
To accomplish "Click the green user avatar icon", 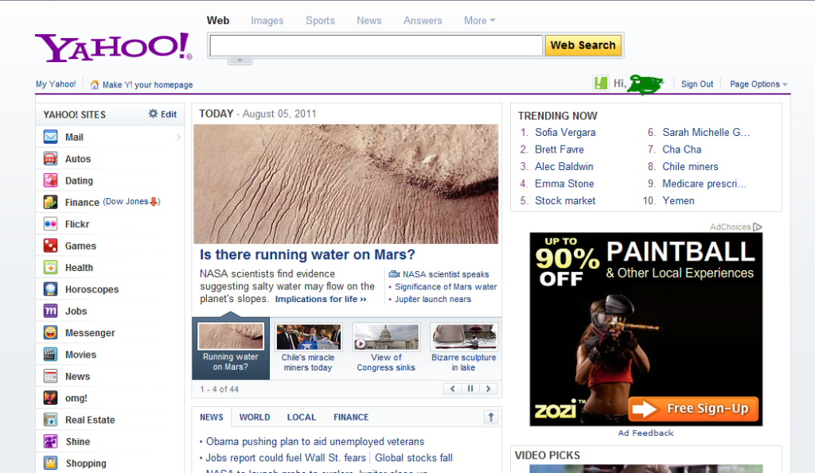I will coord(601,83).
